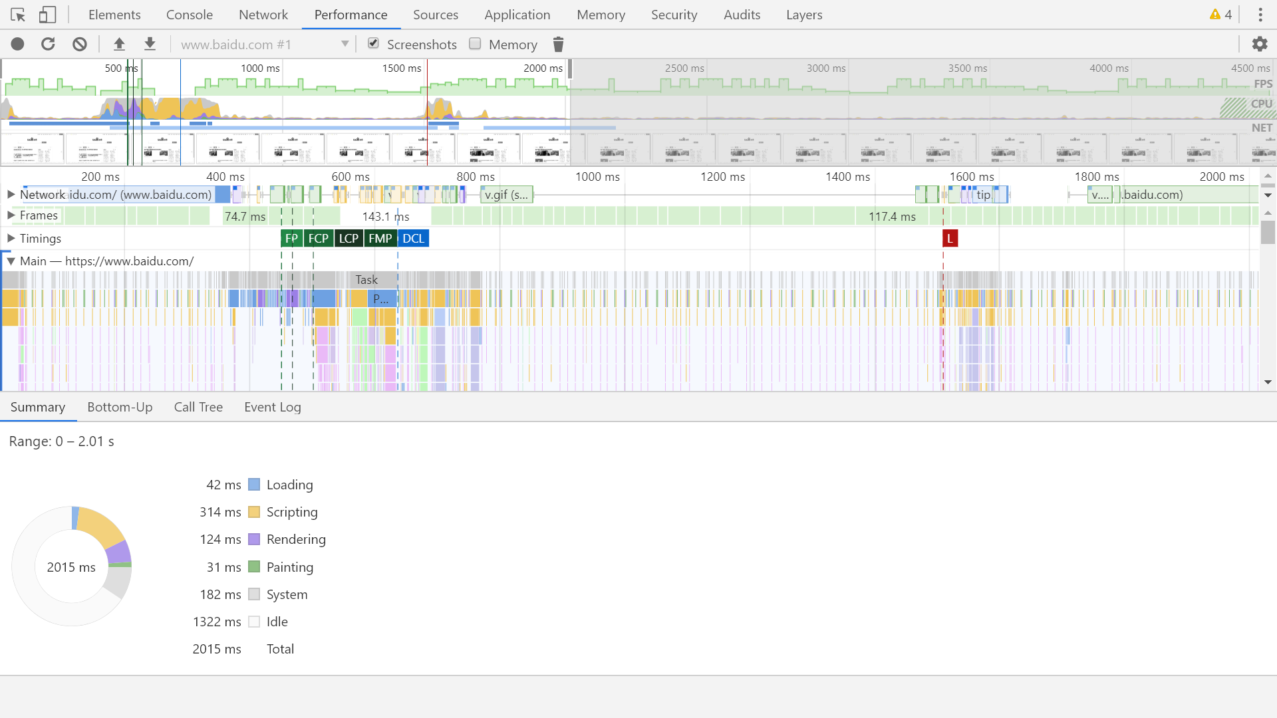Uncheck the Screenshots checkbox
This screenshot has height=718, width=1277.
tap(373, 44)
